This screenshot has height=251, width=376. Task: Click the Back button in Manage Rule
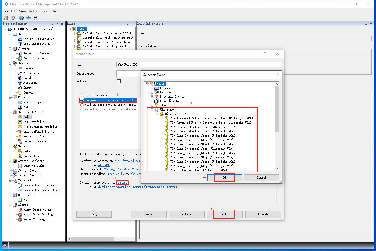tap(187, 214)
